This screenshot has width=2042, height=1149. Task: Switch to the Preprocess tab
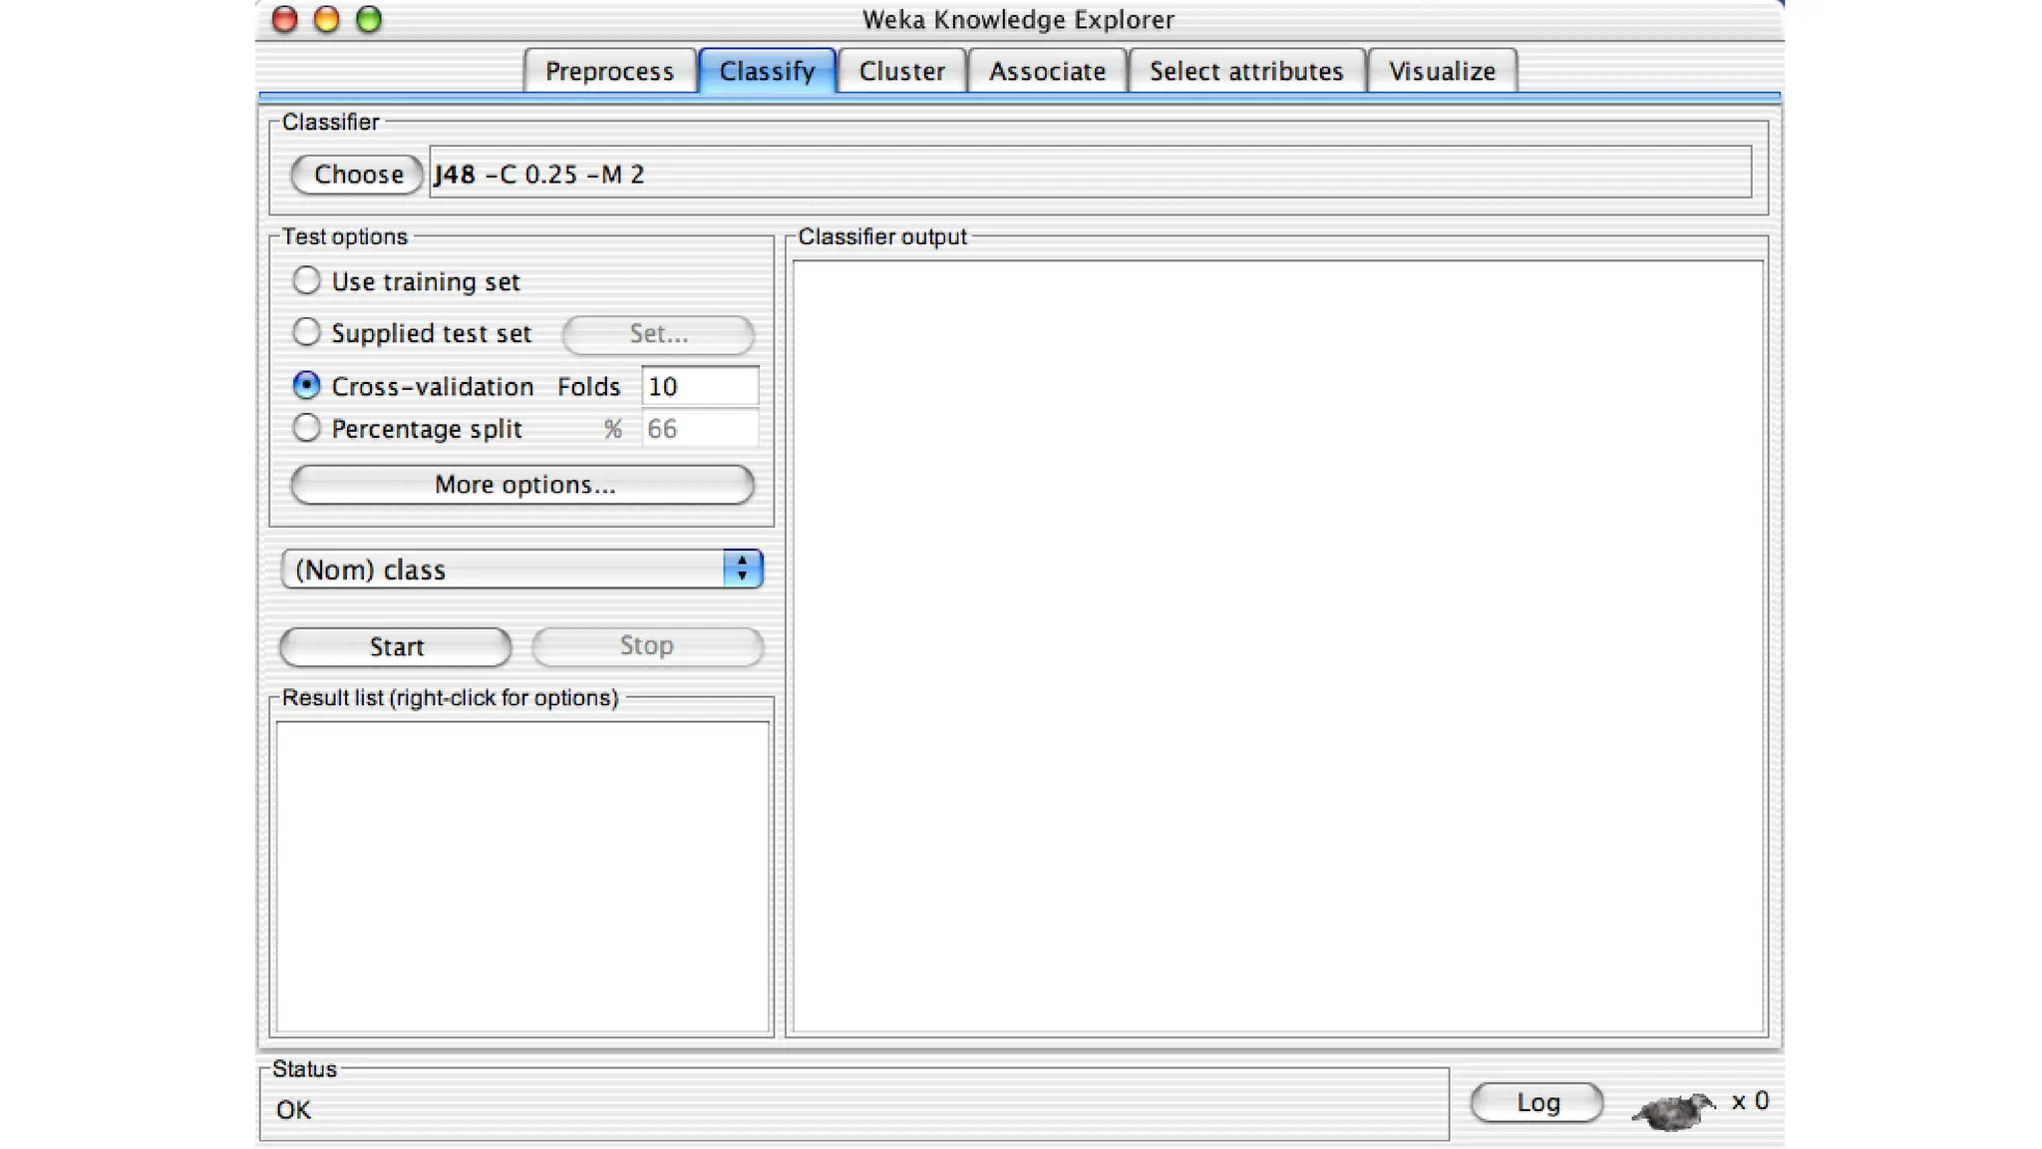609,71
